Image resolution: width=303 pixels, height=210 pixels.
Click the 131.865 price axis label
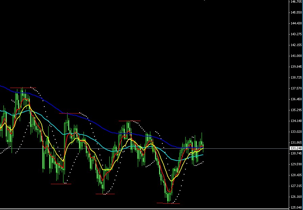296,143
